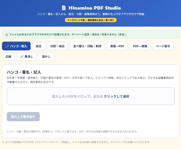Image resolution: width=181 pixels, height=149 pixels.
Task: Open the PDF→画像 tab
Action: click(x=140, y=46)
